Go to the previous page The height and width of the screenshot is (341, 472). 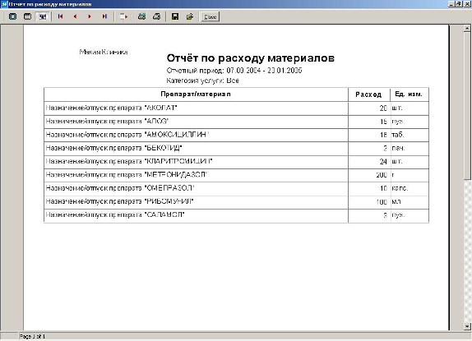[75, 16]
